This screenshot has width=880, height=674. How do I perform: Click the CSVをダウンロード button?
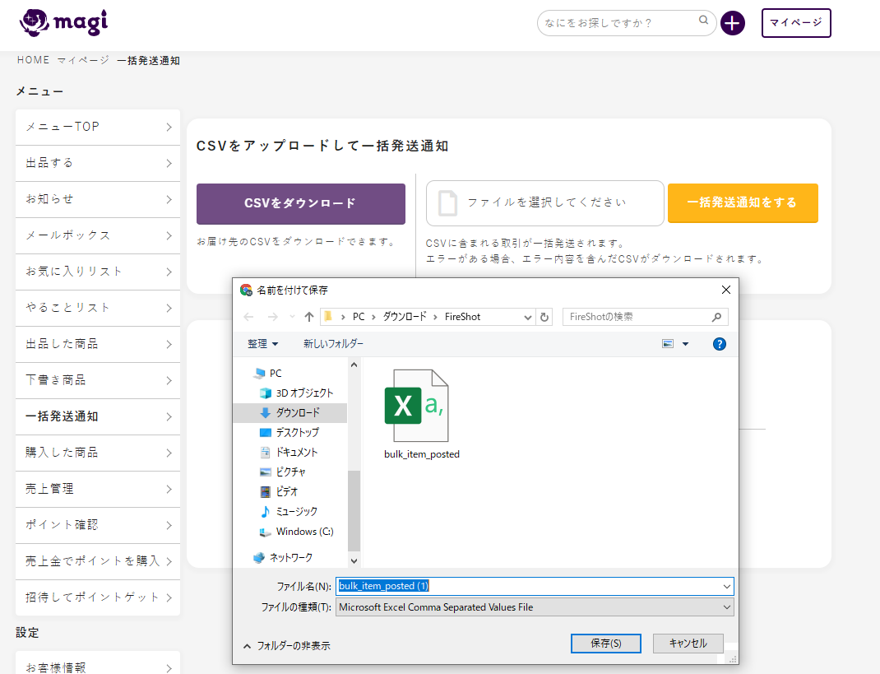click(x=300, y=203)
